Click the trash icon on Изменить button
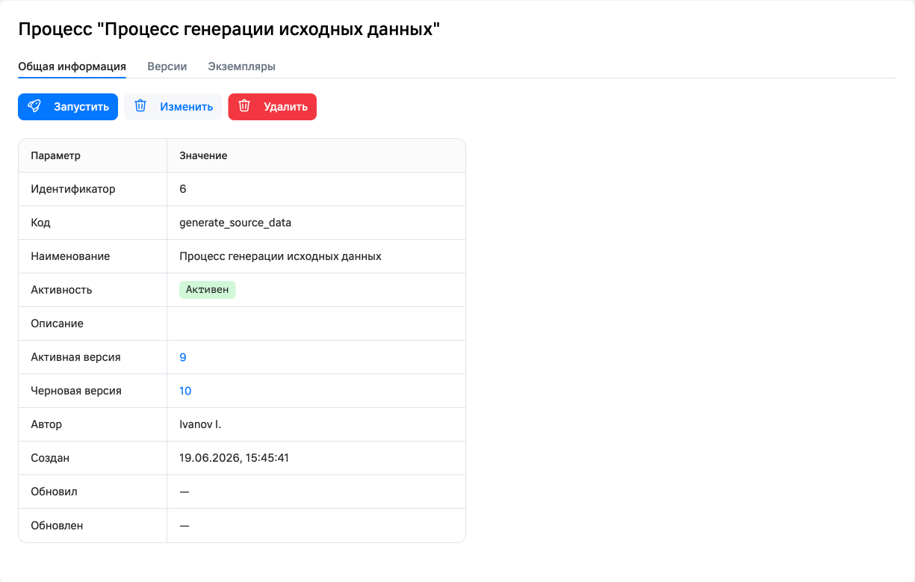This screenshot has width=915, height=582. [140, 107]
